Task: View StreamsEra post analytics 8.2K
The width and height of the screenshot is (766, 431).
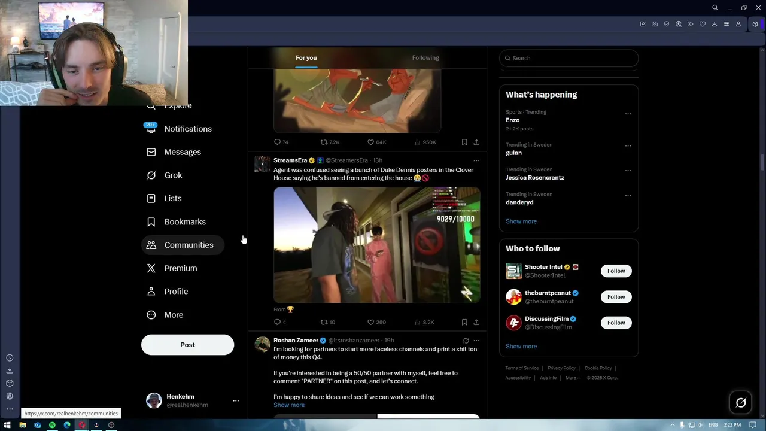Action: [424, 322]
